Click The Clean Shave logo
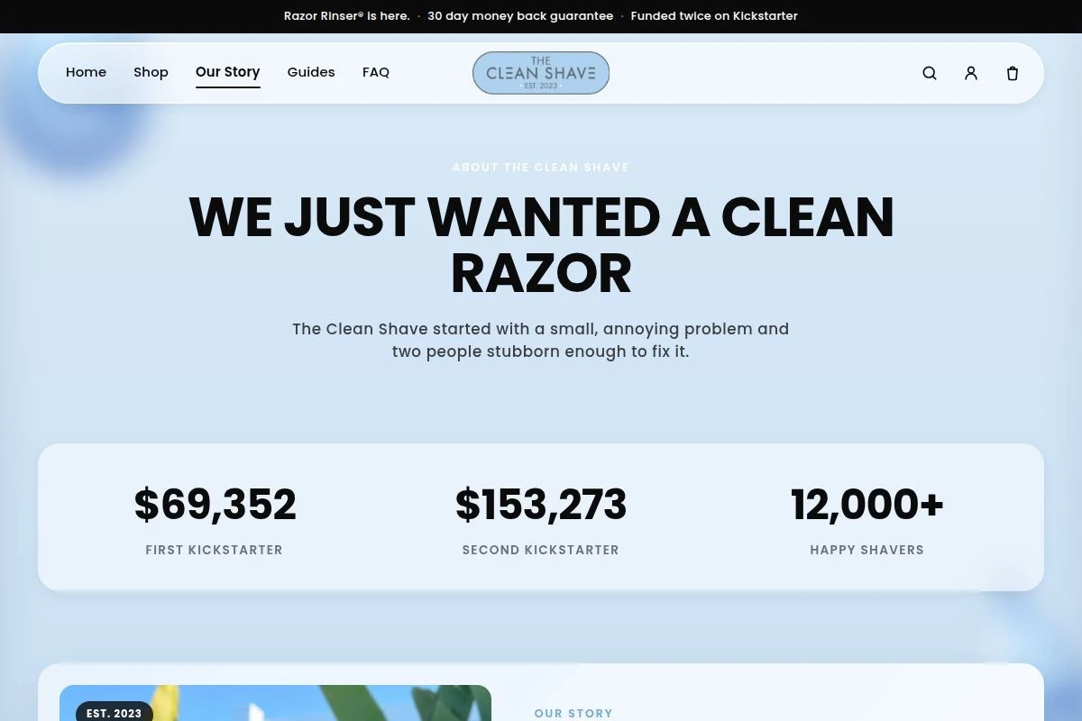This screenshot has height=721, width=1082. click(x=541, y=73)
